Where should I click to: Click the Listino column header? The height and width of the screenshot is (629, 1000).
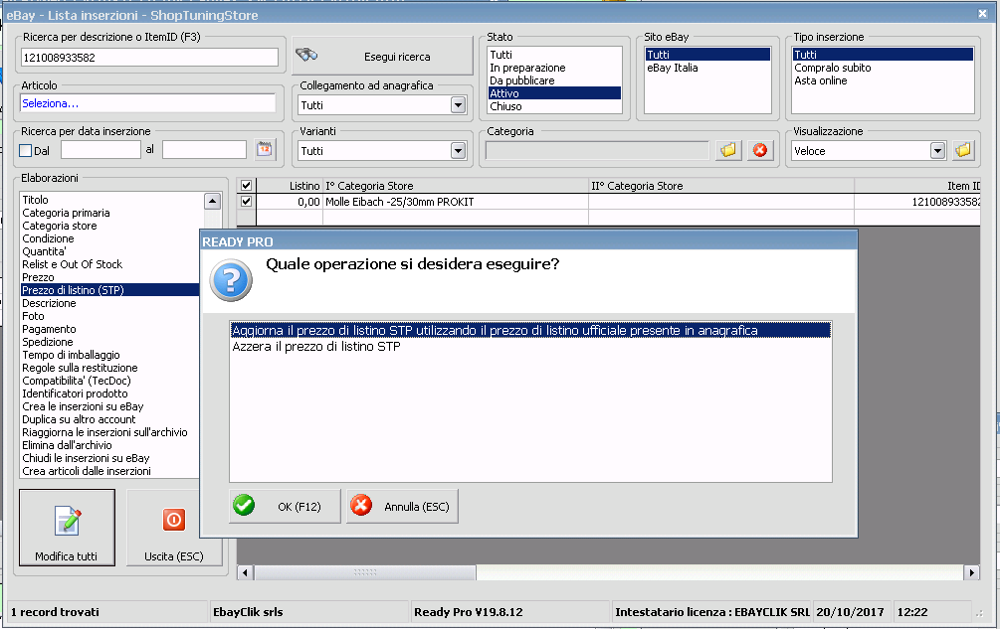(290, 186)
